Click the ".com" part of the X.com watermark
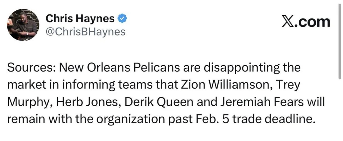 [312, 22]
